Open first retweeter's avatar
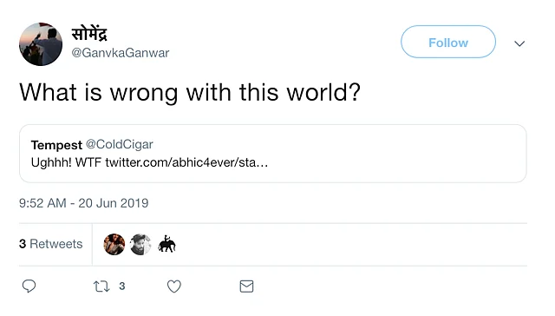The width and height of the screenshot is (555, 316). pos(114,245)
